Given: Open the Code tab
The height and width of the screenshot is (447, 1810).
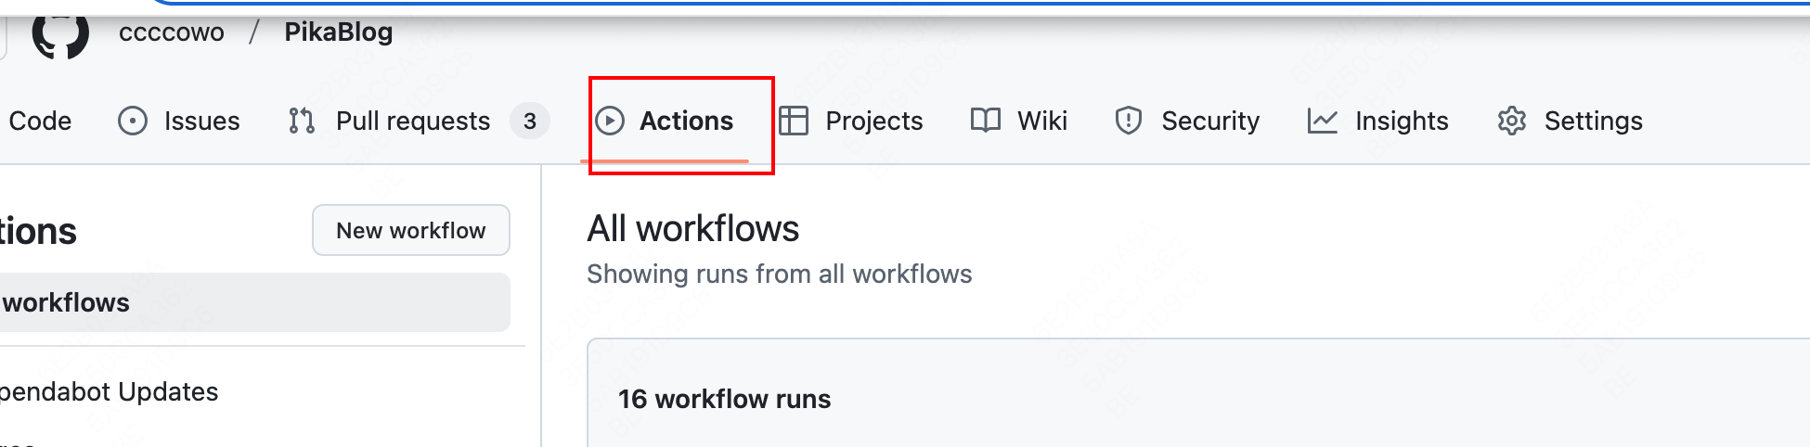Looking at the screenshot, I should pyautogui.click(x=39, y=121).
